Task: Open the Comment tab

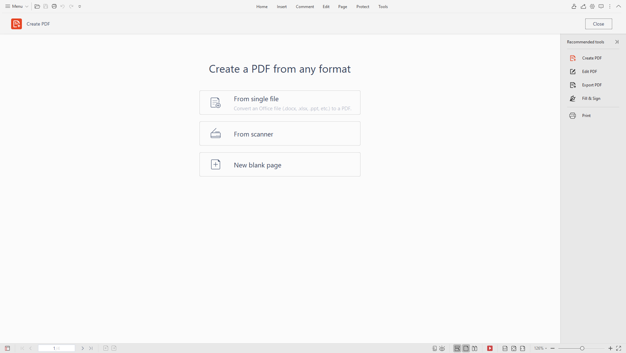Action: click(x=305, y=7)
